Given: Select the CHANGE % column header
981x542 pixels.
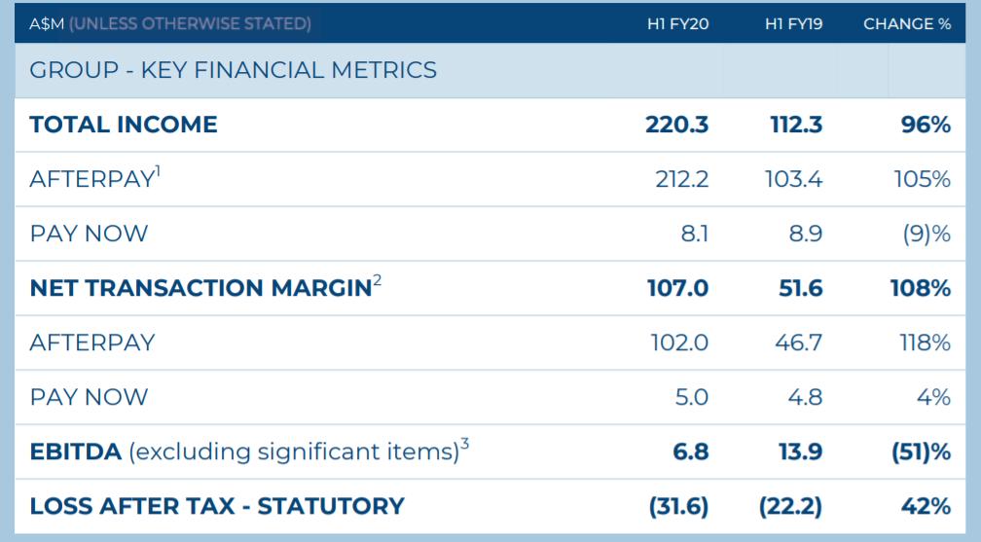Looking at the screenshot, I should click(906, 23).
